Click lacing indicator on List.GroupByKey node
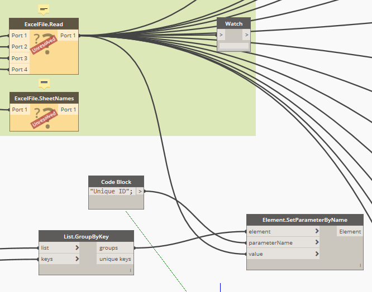372x292 pixels. click(x=130, y=270)
